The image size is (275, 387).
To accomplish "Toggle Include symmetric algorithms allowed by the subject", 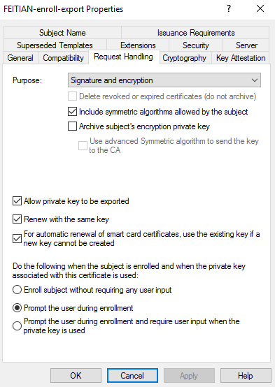I will [72, 112].
